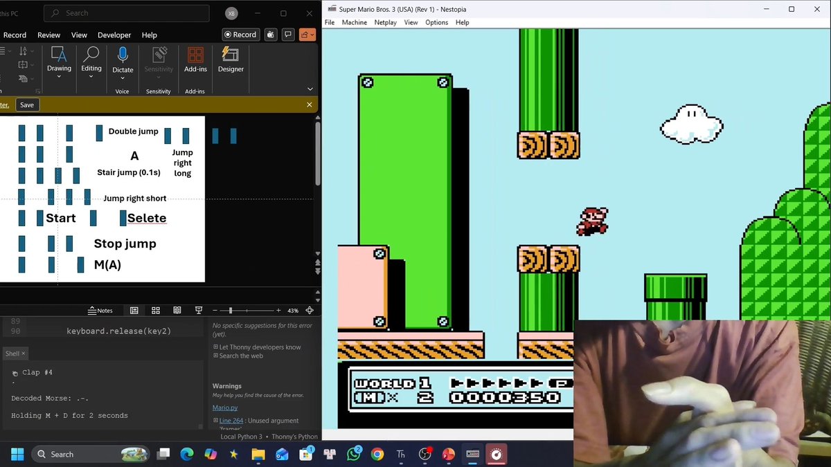Expand Dictate dropdown arrow
The image size is (831, 467).
(123, 77)
